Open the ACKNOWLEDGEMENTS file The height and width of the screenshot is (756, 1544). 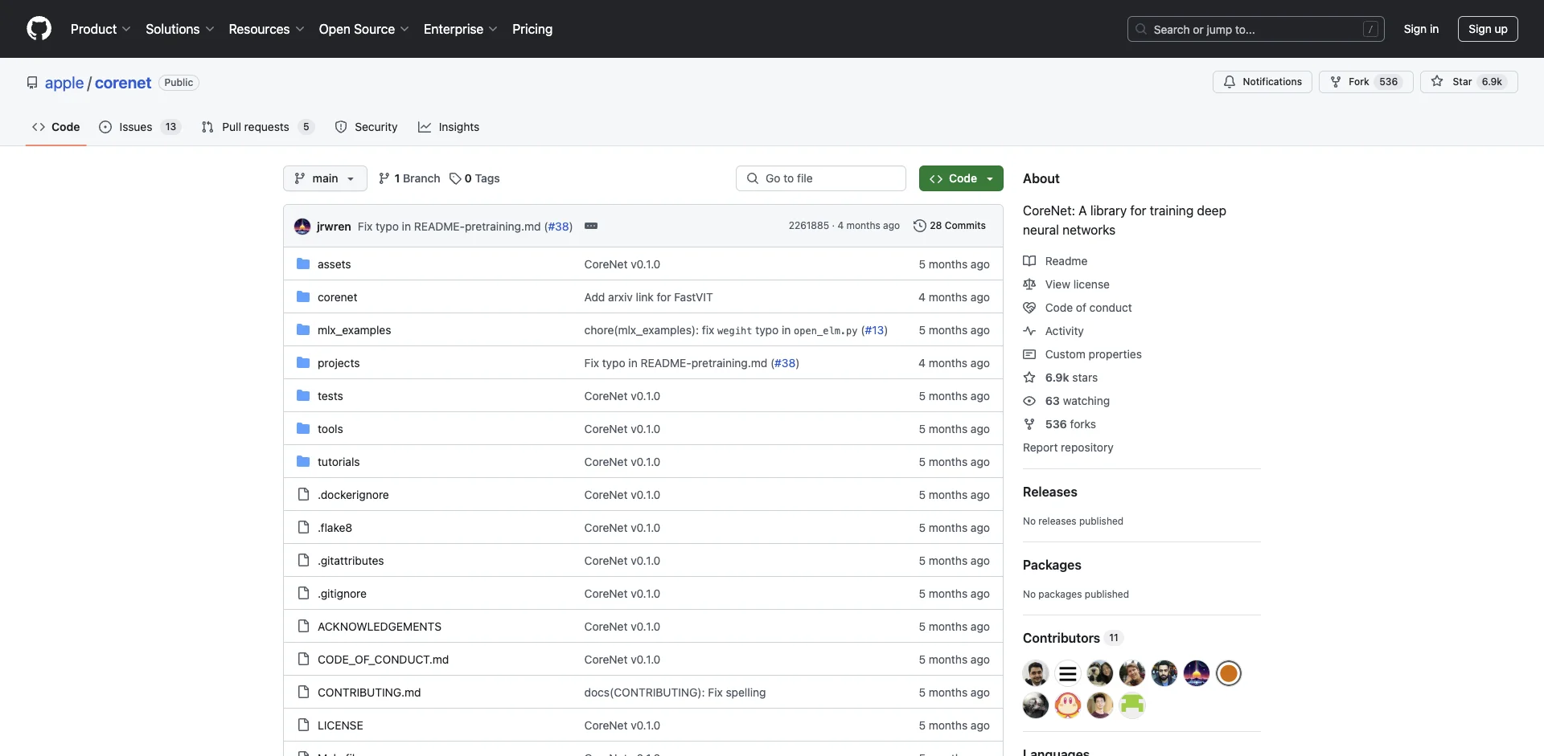(x=380, y=627)
